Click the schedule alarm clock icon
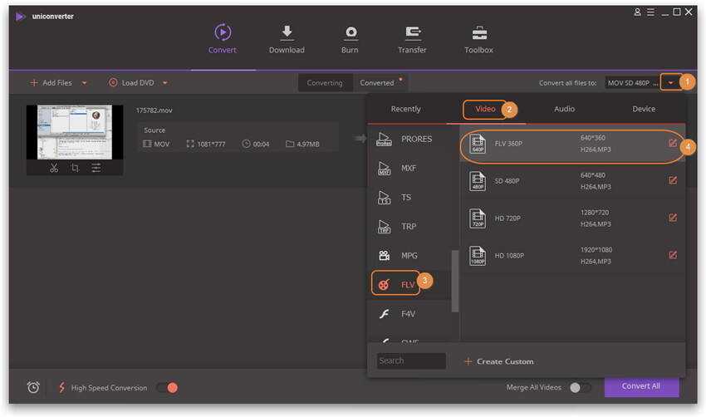Image resolution: width=706 pixels, height=417 pixels. click(x=33, y=387)
